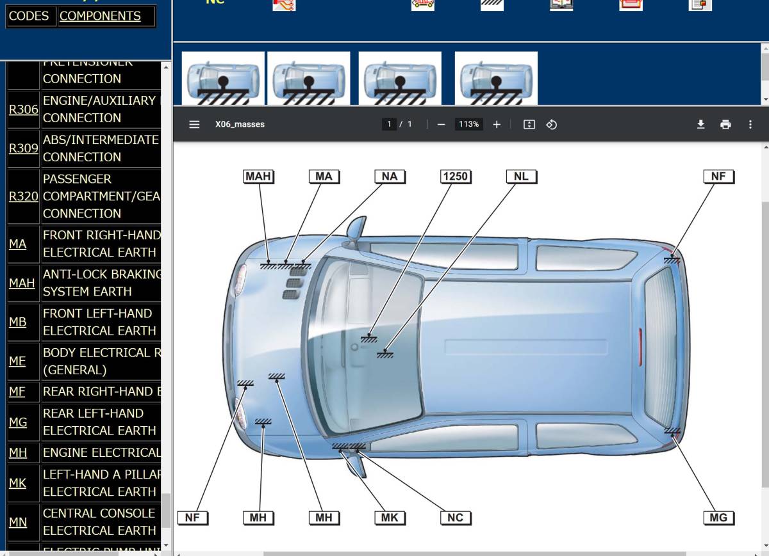The height and width of the screenshot is (556, 769).
Task: Click the 1250 label in the diagram
Action: pos(456,177)
